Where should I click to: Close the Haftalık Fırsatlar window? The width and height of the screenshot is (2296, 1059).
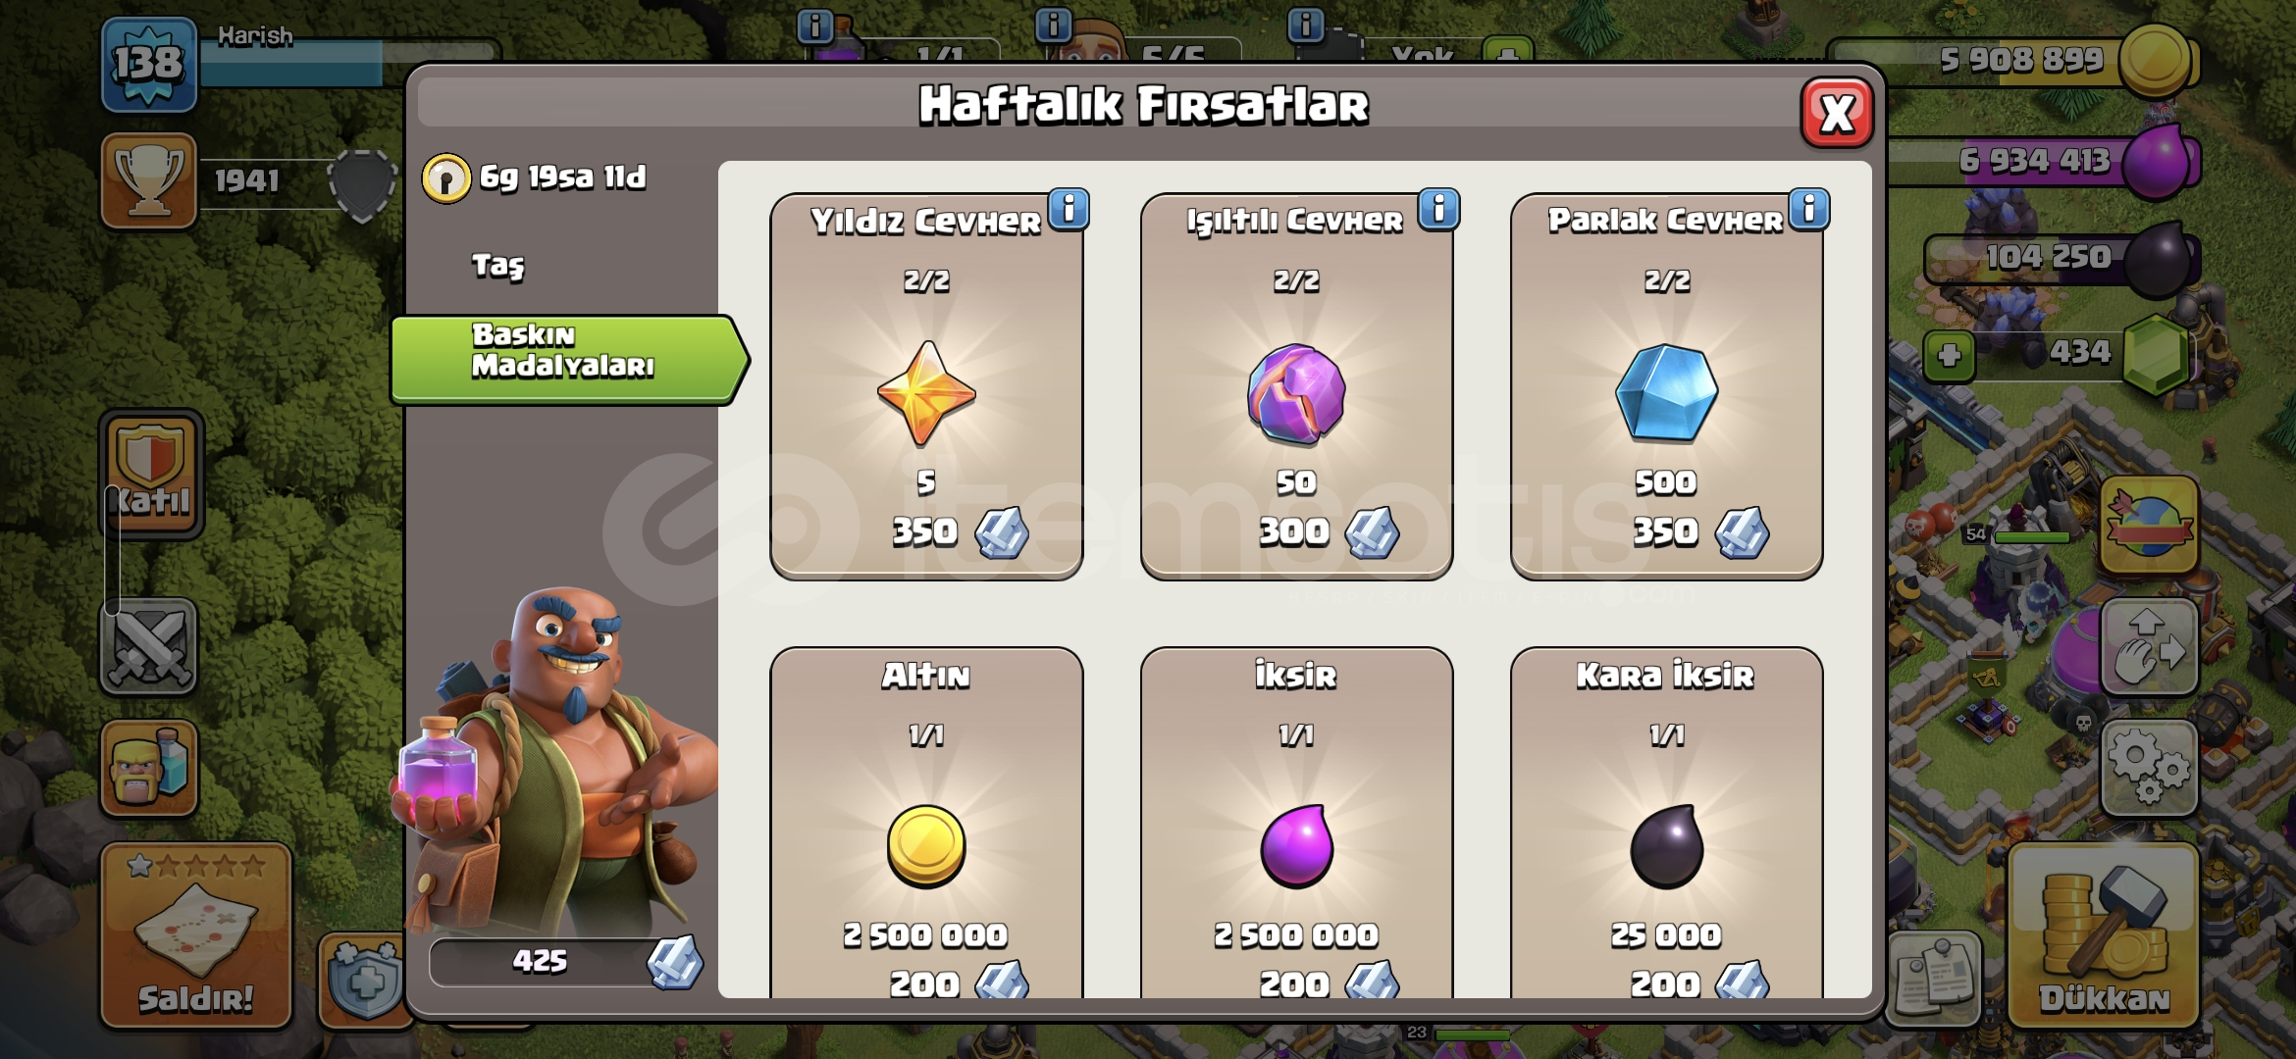click(x=1837, y=113)
